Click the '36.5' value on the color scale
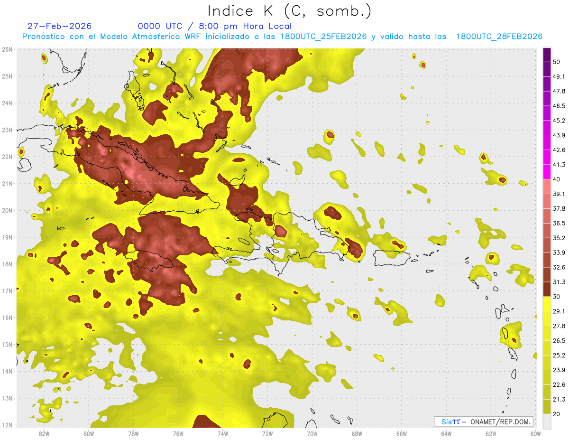Screen dimensions: 569x440 click(x=559, y=223)
